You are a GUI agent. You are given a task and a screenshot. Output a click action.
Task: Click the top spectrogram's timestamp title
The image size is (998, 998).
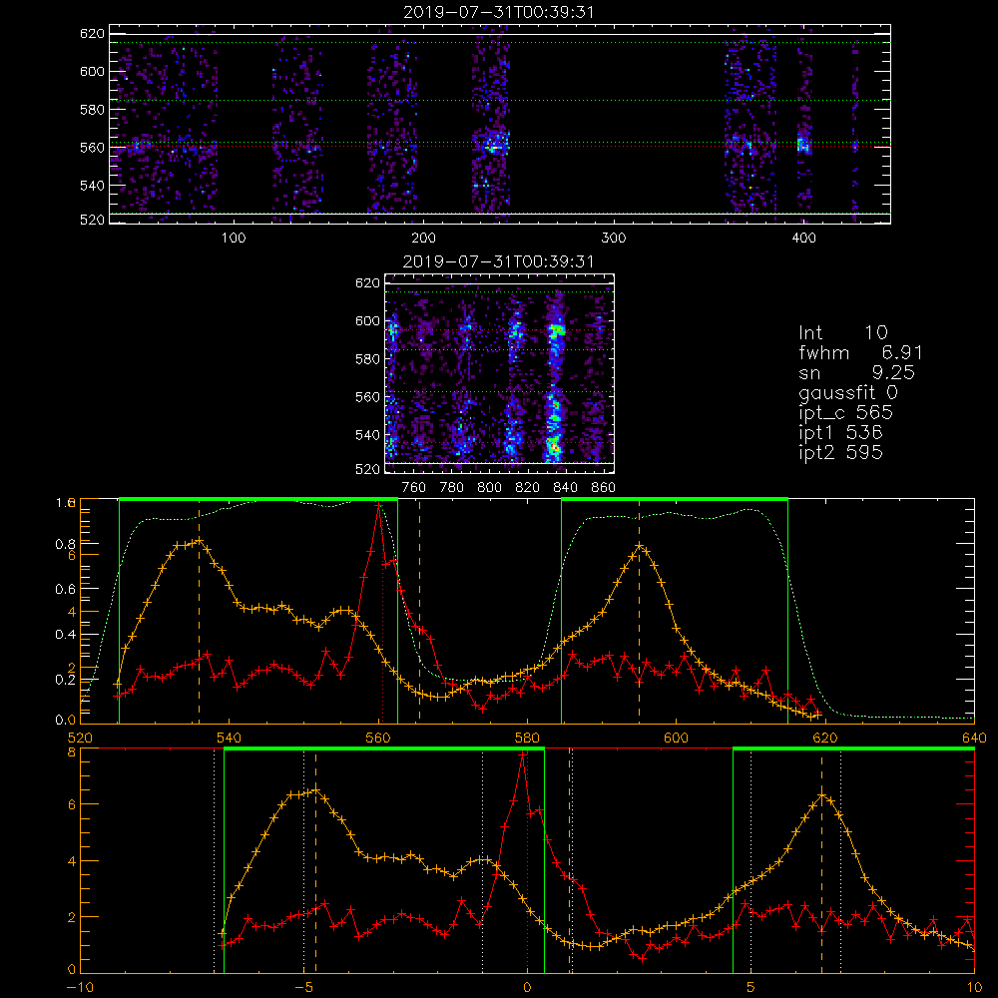498,12
